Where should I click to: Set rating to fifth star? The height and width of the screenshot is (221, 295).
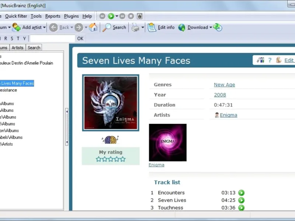click(123, 159)
